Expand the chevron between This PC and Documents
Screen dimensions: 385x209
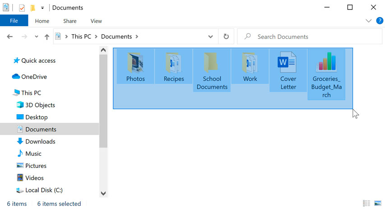[96, 37]
